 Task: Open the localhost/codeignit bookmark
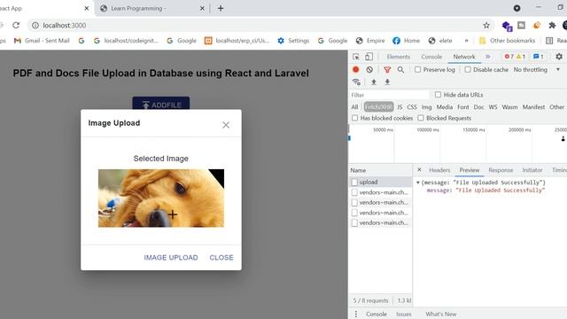[x=126, y=41]
